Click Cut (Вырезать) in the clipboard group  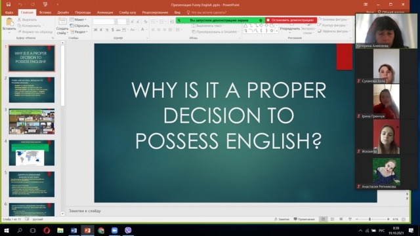[x=27, y=20]
